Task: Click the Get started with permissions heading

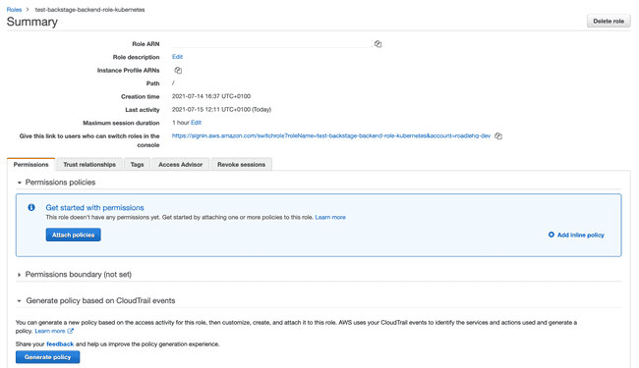Action: 94,207
